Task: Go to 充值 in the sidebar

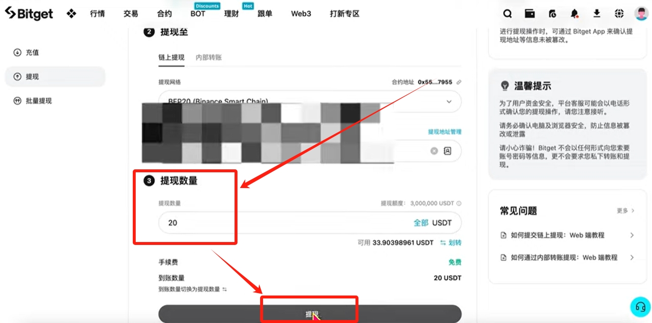Action: (x=32, y=53)
